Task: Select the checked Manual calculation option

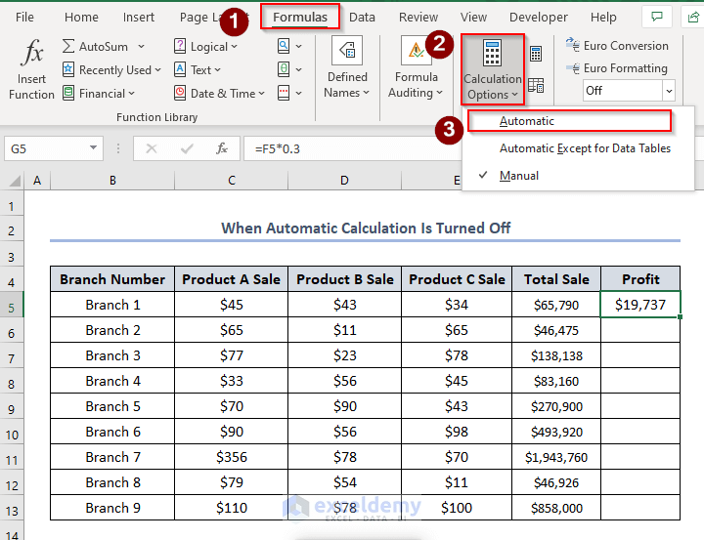Action: point(519,176)
